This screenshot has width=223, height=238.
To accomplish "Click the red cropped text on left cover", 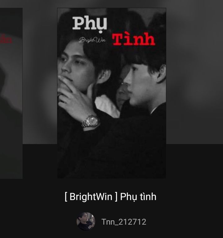I will pos(6,40).
